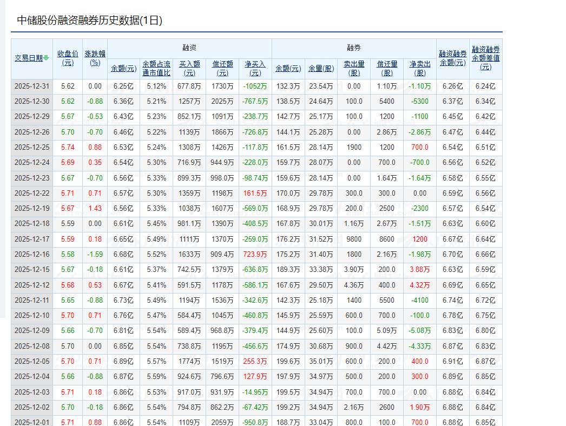The image size is (566, 426).
Task: Click net sell value 3.88万
Action: [420, 269]
